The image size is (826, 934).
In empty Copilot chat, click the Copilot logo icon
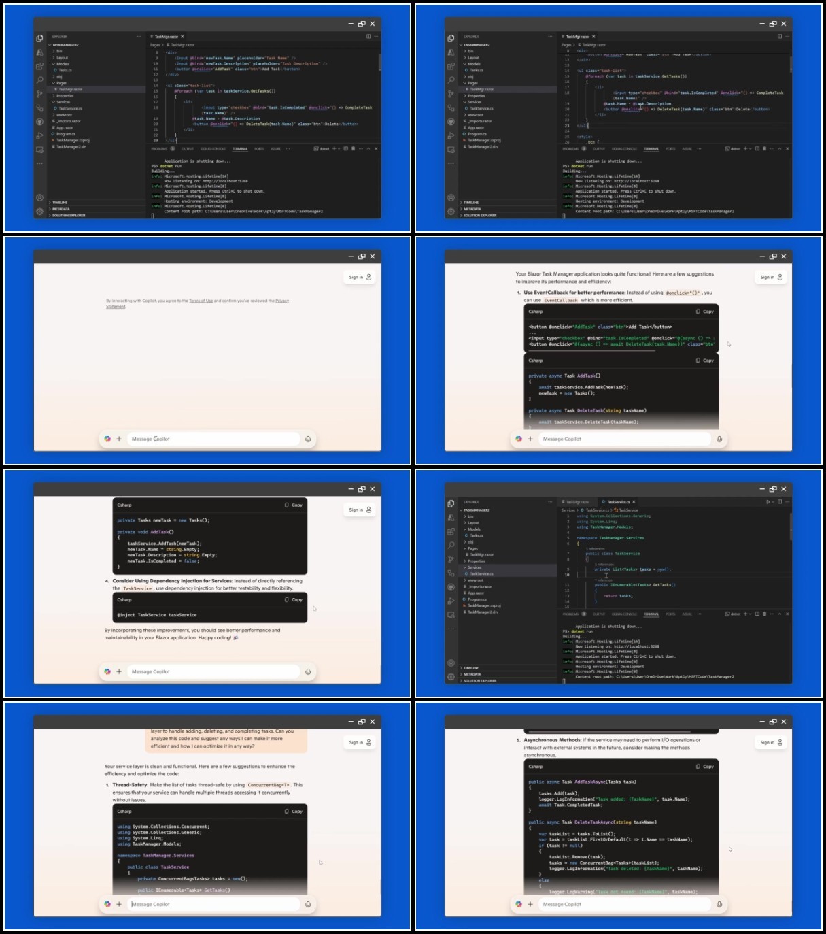[107, 439]
